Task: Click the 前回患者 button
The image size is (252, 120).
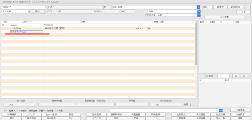Action: point(51,118)
